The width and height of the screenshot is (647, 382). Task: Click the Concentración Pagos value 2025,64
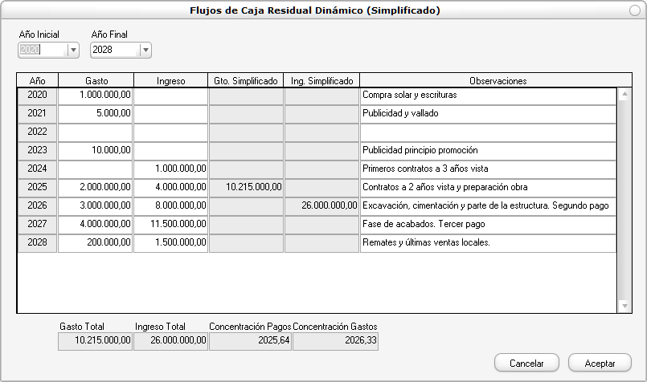click(250, 341)
